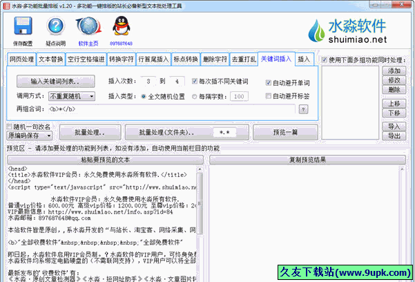This screenshot has width=415, height=282.
Task: Open the globe software homepage icon
Action: pyautogui.click(x=88, y=26)
